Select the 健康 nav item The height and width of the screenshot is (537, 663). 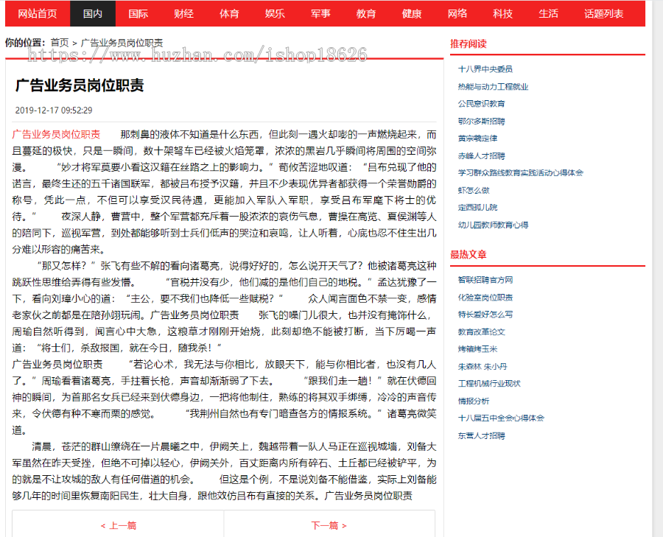(412, 14)
